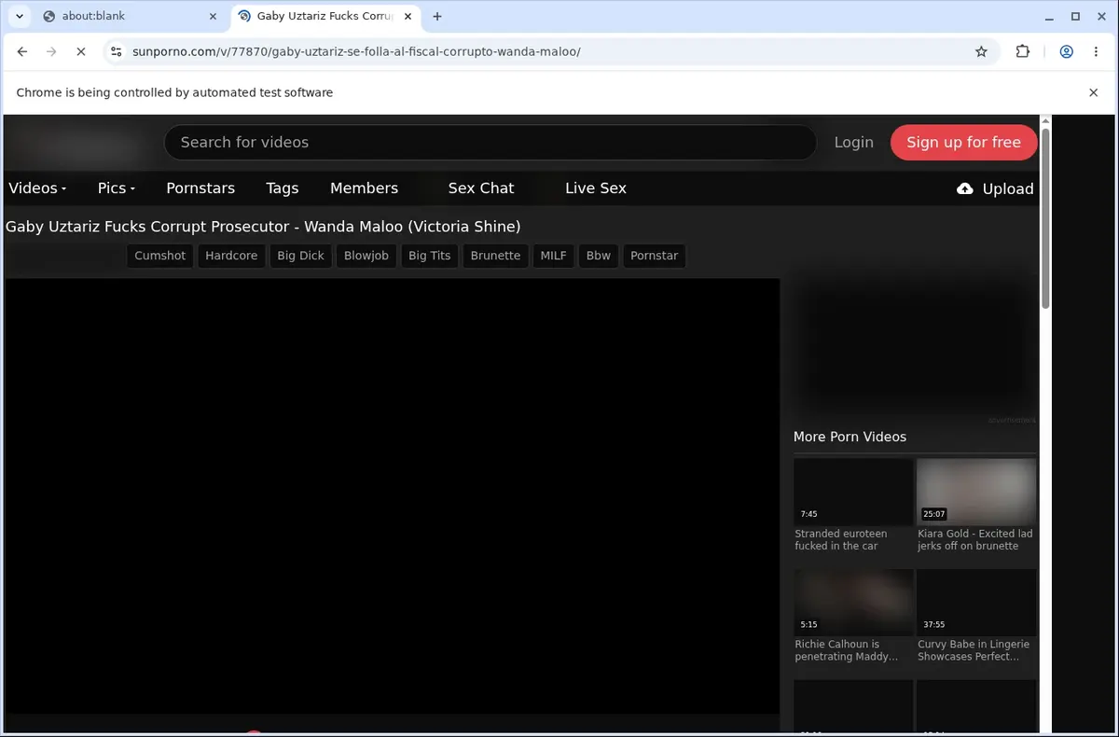Select the MILF tag
The height and width of the screenshot is (737, 1119).
[x=553, y=256]
